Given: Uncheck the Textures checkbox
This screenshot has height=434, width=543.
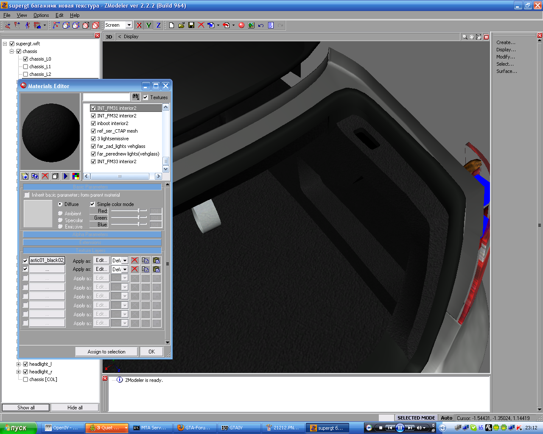Looking at the screenshot, I should pyautogui.click(x=146, y=97).
